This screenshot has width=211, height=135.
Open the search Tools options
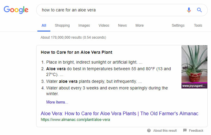click(x=198, y=25)
